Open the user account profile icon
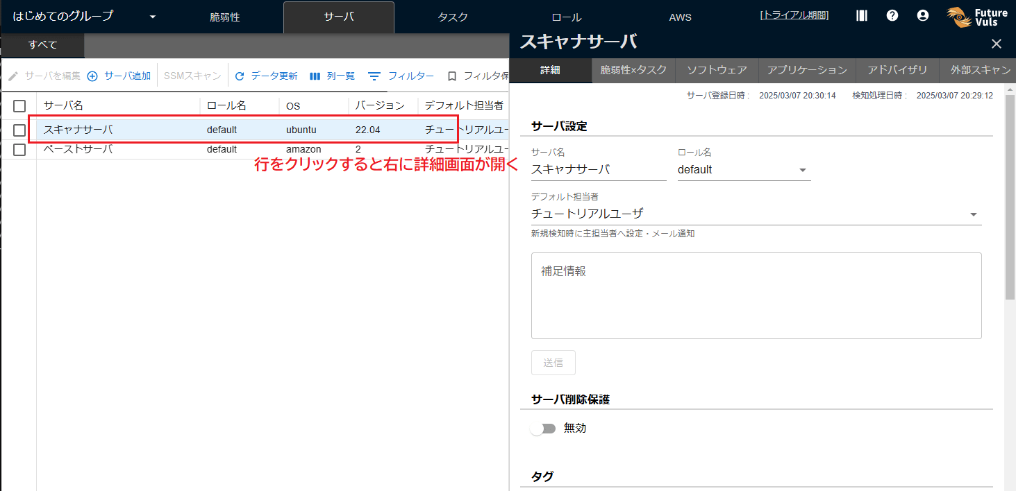This screenshot has height=491, width=1016. pyautogui.click(x=923, y=15)
